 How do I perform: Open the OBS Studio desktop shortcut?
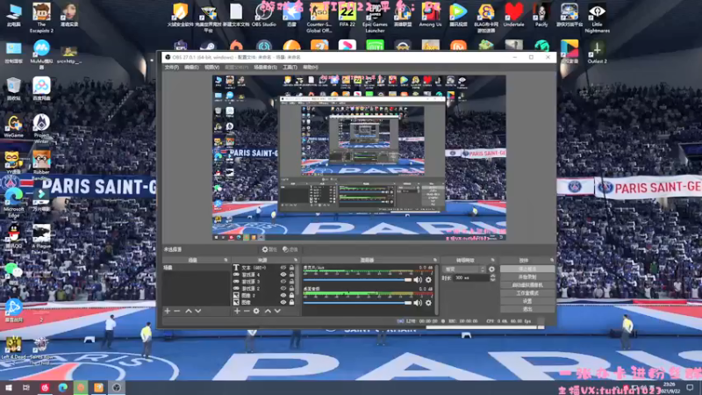click(x=264, y=15)
